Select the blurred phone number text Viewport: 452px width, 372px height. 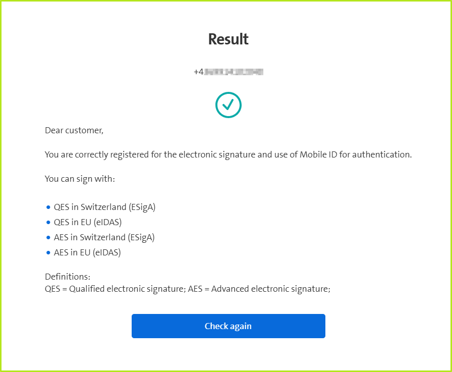point(229,72)
